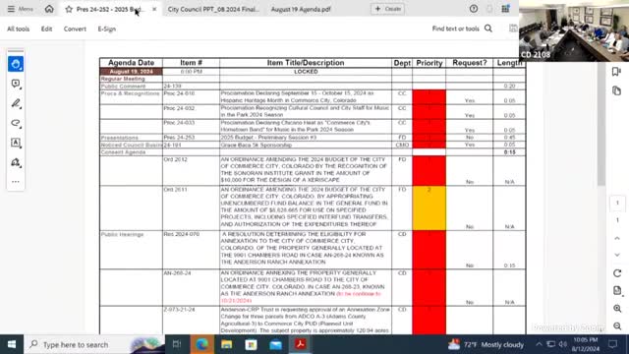
Task: Select the highlighter pen tool
Action: coord(16,103)
